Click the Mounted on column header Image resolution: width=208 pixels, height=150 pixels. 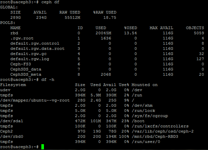click(x=145, y=85)
